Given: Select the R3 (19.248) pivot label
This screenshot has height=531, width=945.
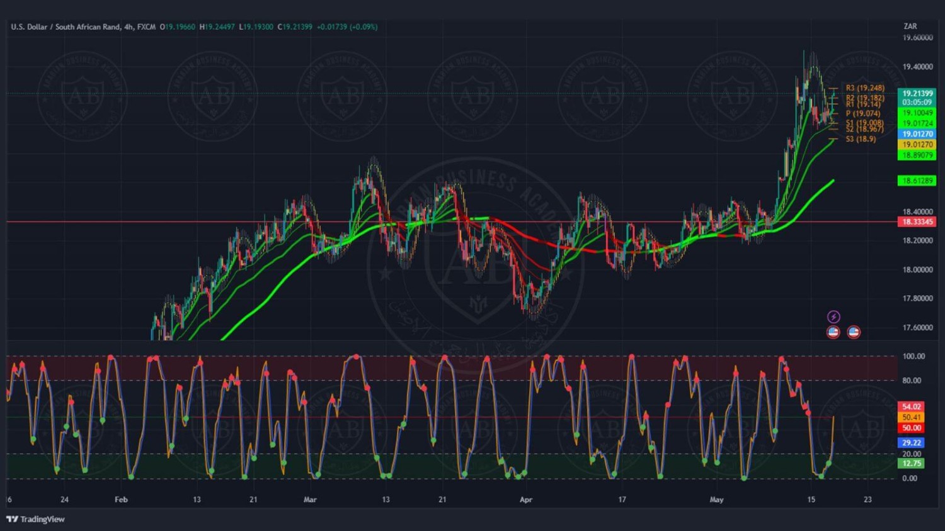Looking at the screenshot, I should tap(865, 88).
